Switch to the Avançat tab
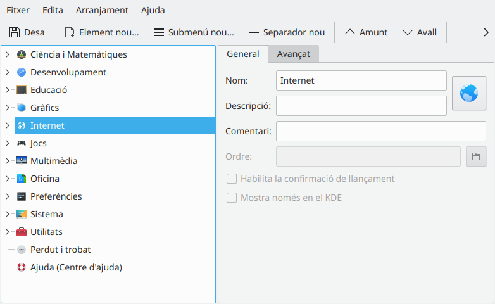 293,54
